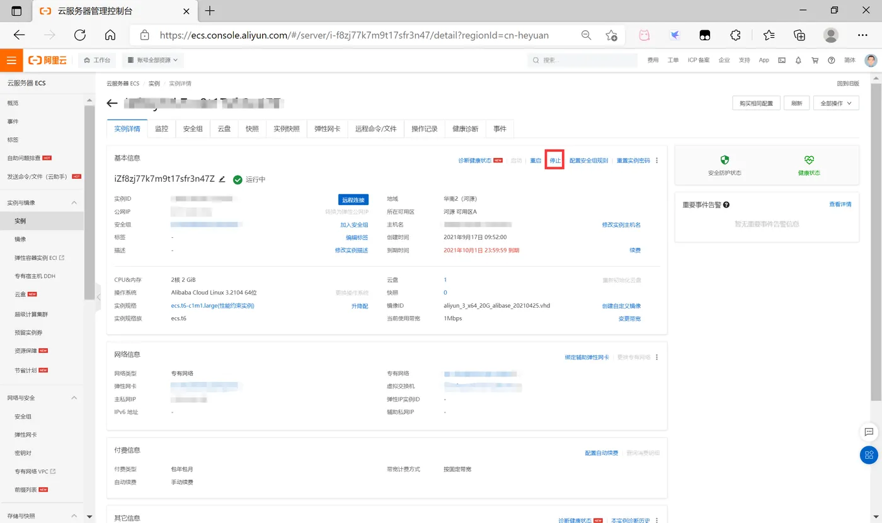Image resolution: width=882 pixels, height=523 pixels.
Task: Open the browser settings ellipsis menu
Action: (x=862, y=35)
